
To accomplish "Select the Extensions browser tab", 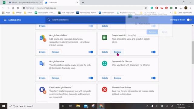I will pyautogui.click(x=62, y=2).
